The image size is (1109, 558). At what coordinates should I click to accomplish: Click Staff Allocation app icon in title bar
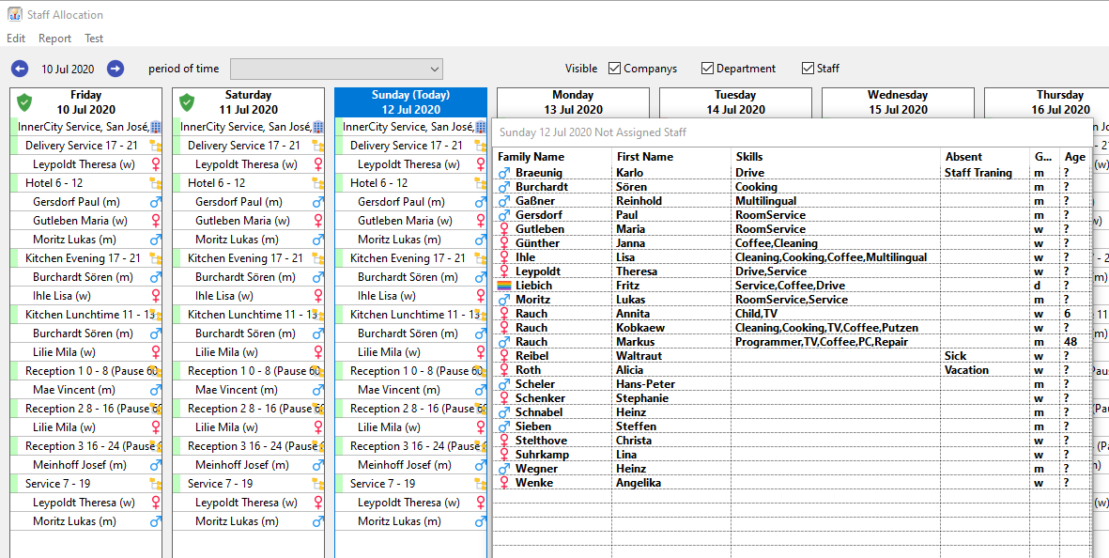pos(13,14)
